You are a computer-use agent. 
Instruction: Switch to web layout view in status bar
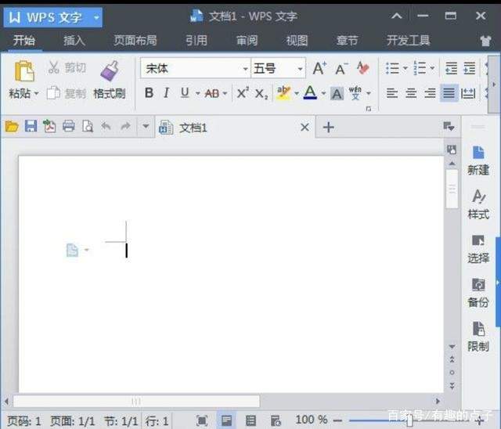[276, 420]
